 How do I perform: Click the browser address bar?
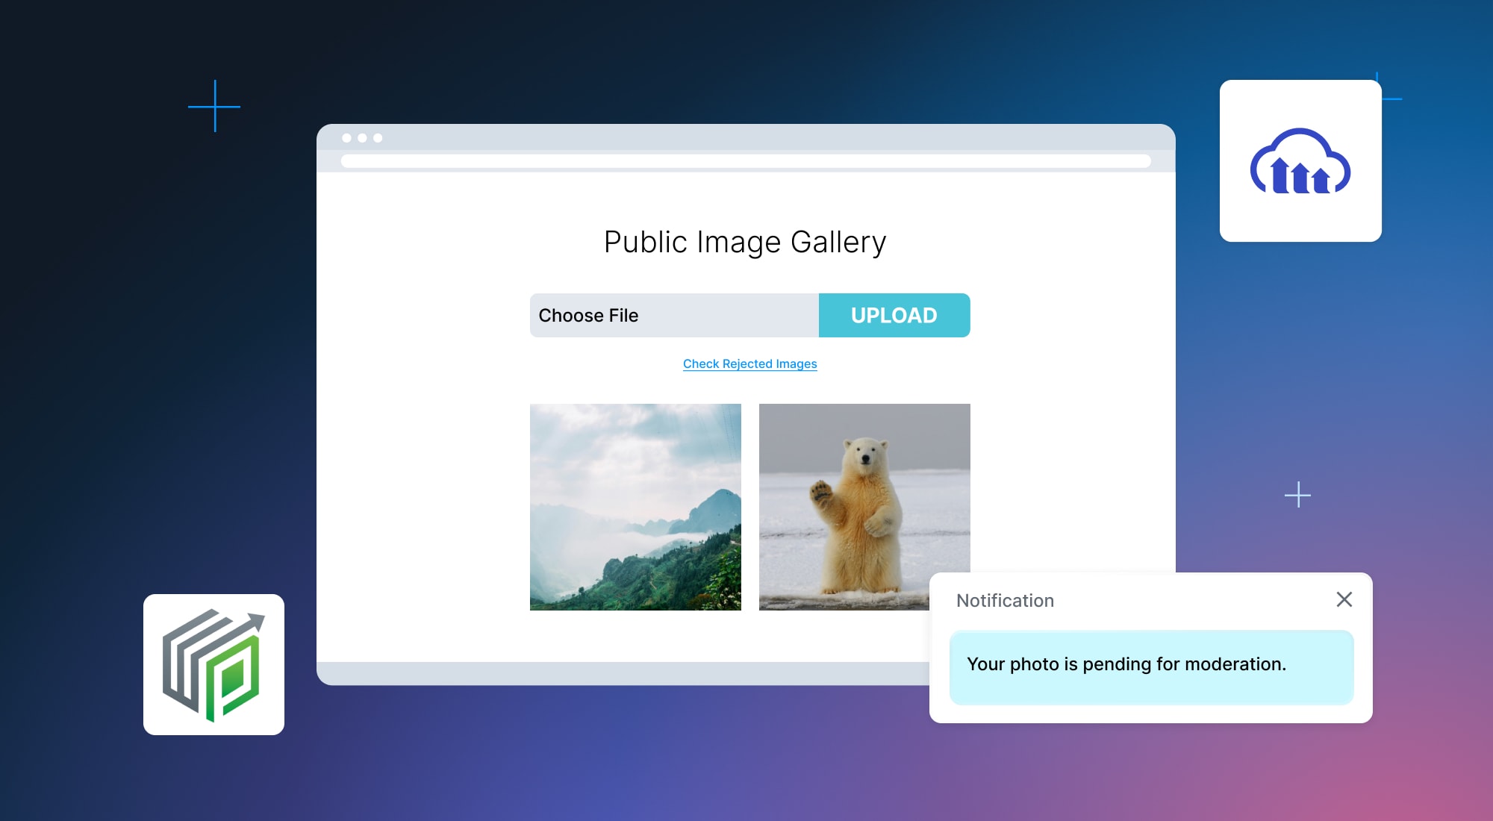click(745, 161)
